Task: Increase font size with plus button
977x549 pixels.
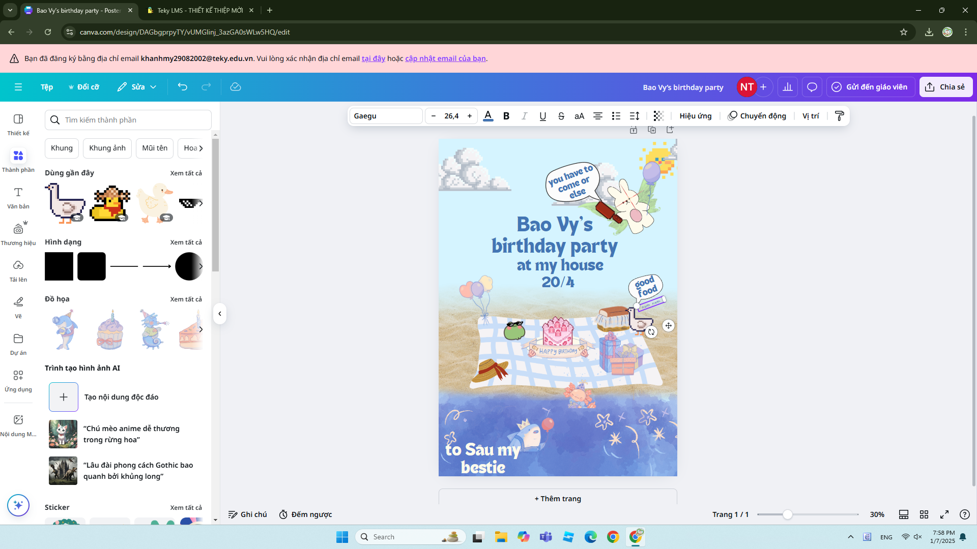Action: pyautogui.click(x=470, y=116)
